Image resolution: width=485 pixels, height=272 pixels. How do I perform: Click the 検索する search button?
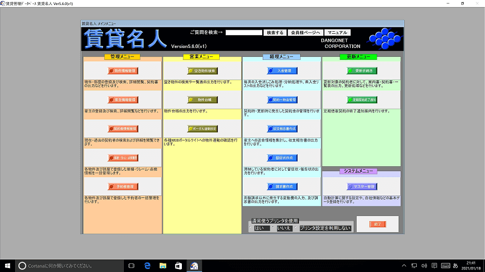275,33
